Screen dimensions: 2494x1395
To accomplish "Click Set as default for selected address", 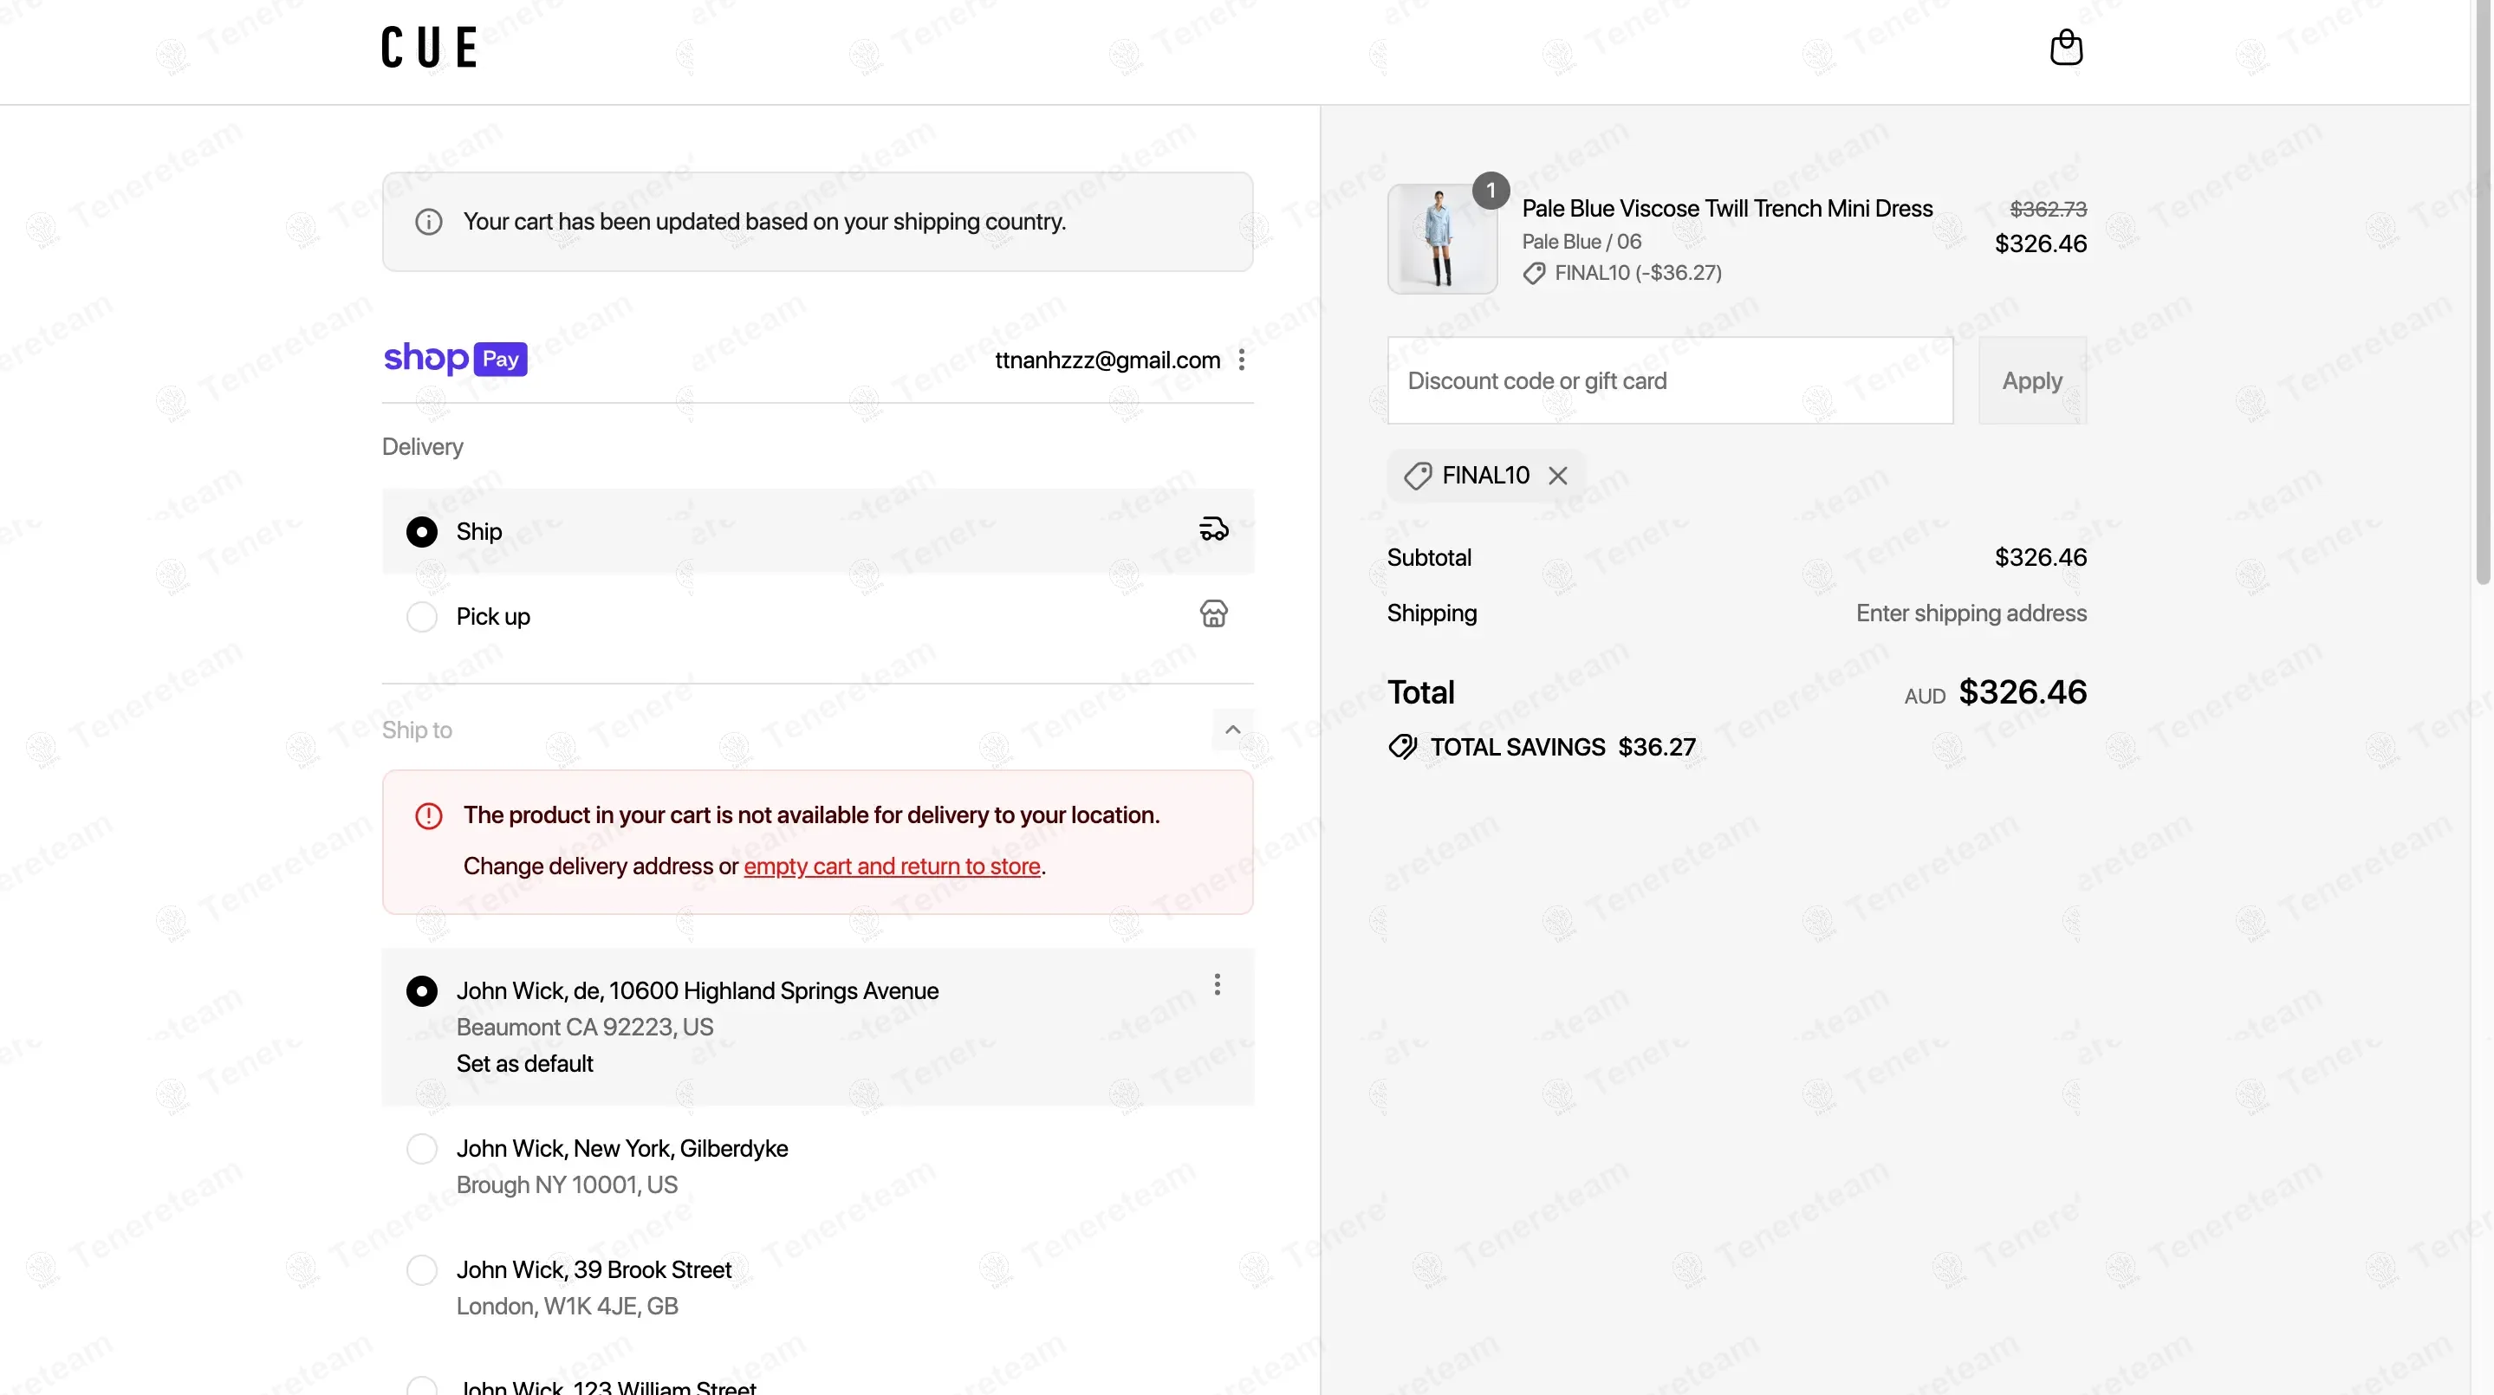I will coord(525,1064).
